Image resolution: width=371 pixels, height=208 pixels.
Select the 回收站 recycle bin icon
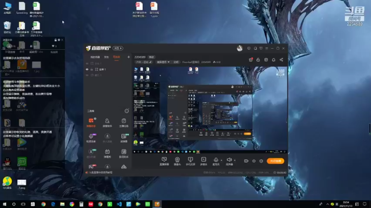click(x=7, y=28)
